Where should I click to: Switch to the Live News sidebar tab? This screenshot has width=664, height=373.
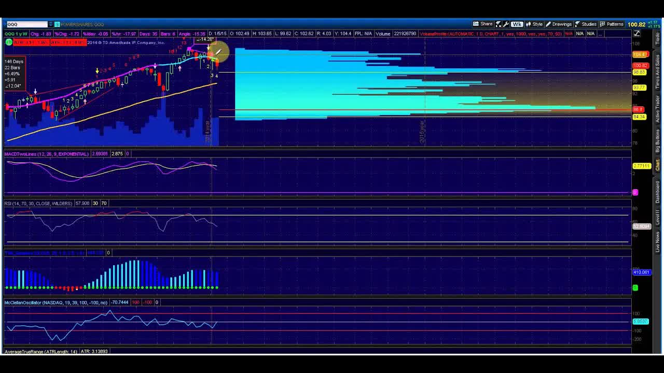tap(658, 242)
